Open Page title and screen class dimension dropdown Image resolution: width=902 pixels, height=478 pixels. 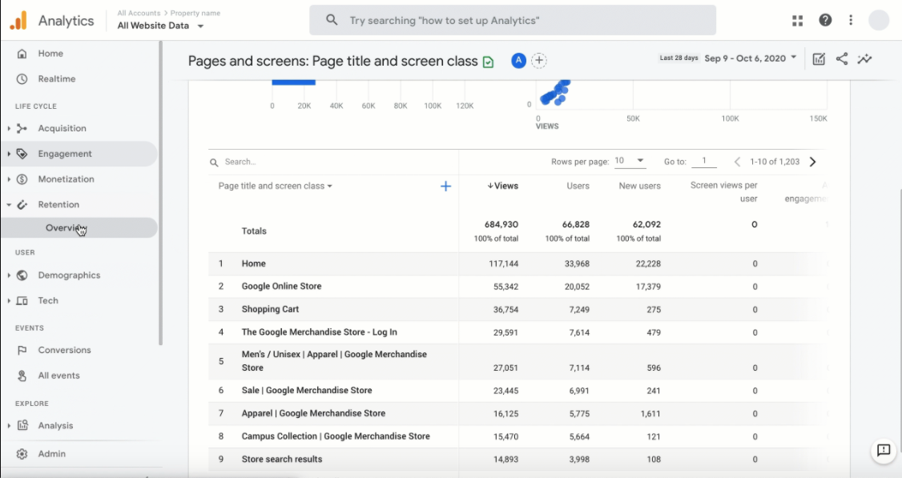[275, 186]
